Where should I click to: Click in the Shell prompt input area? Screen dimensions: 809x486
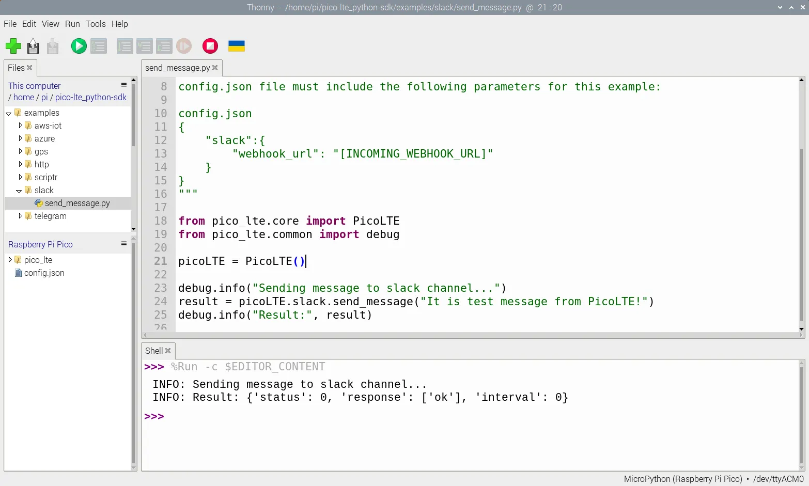480,416
